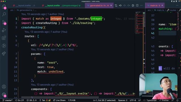The image size is (181, 102).
Task: Click CodeLens above components line 14
Action: pyautogui.click(x=52, y=85)
